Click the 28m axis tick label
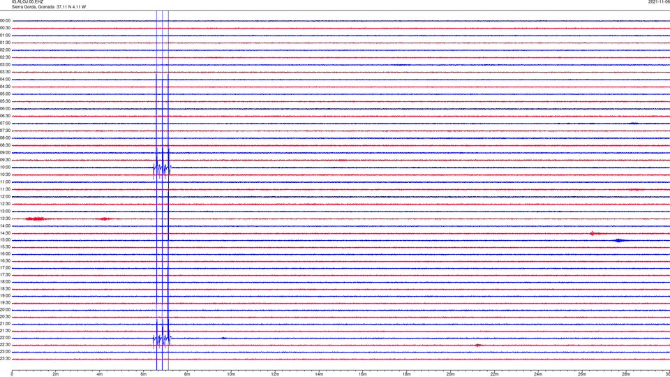This screenshot has width=670, height=377. [626, 374]
